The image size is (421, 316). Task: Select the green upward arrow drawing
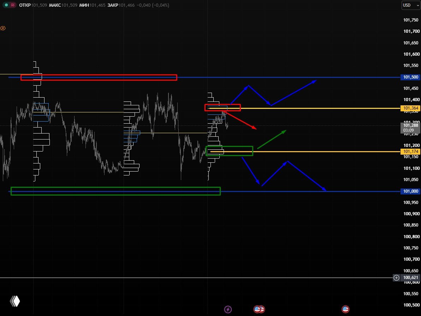point(272,139)
